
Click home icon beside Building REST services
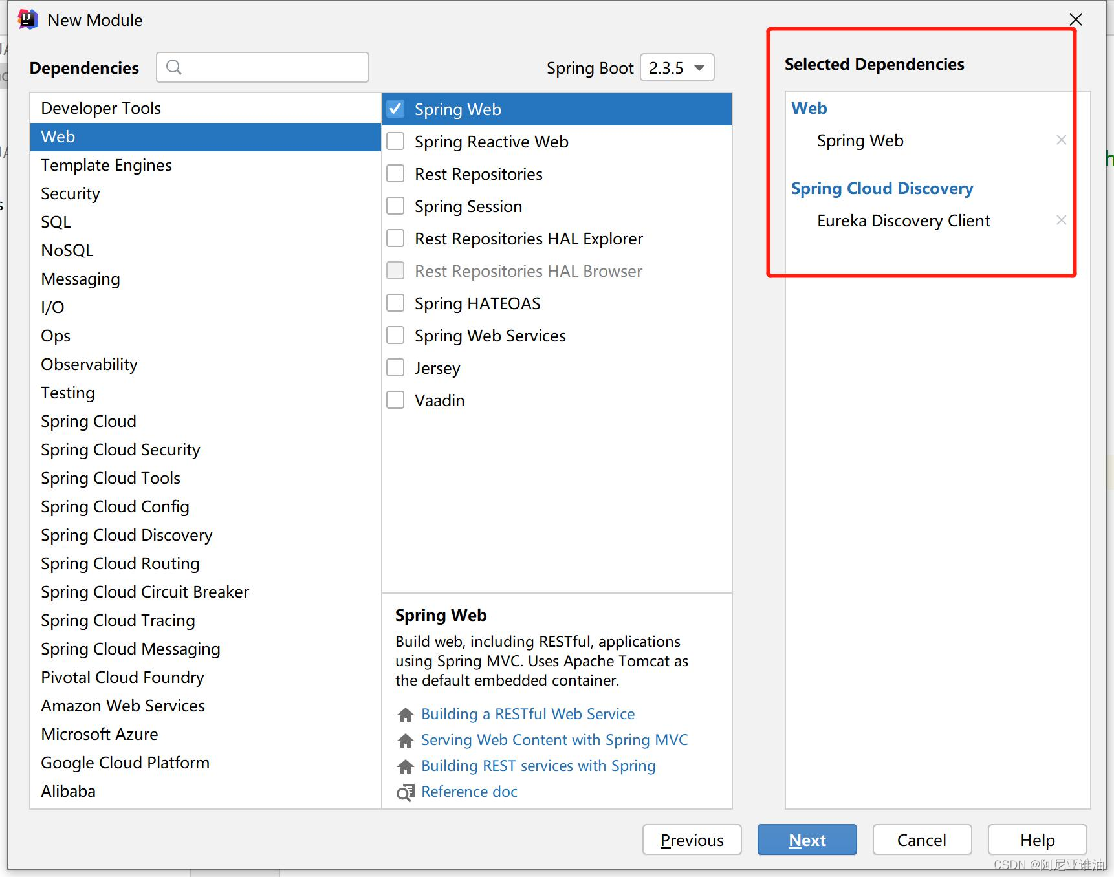coord(406,766)
